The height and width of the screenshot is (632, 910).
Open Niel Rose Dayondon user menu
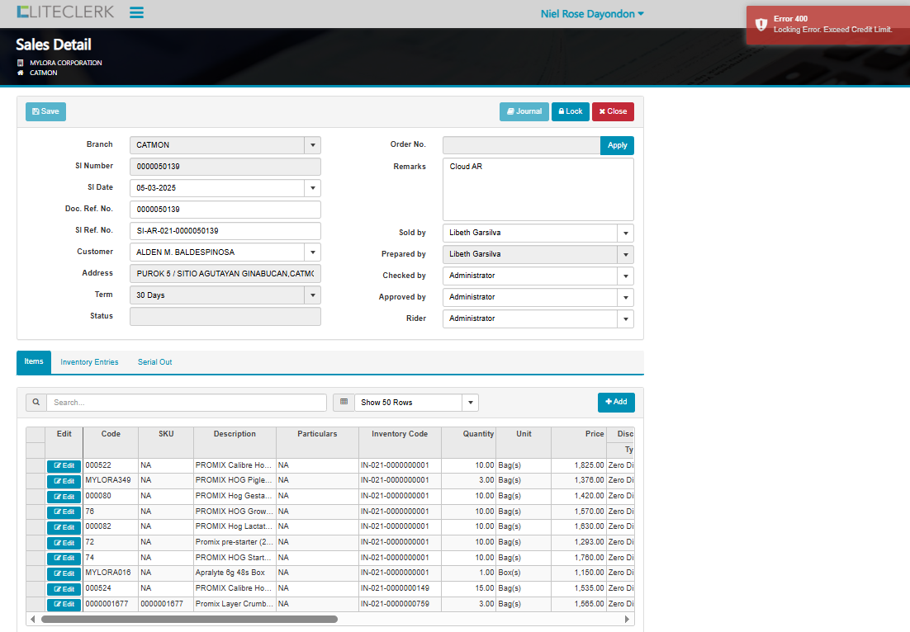pyautogui.click(x=591, y=14)
